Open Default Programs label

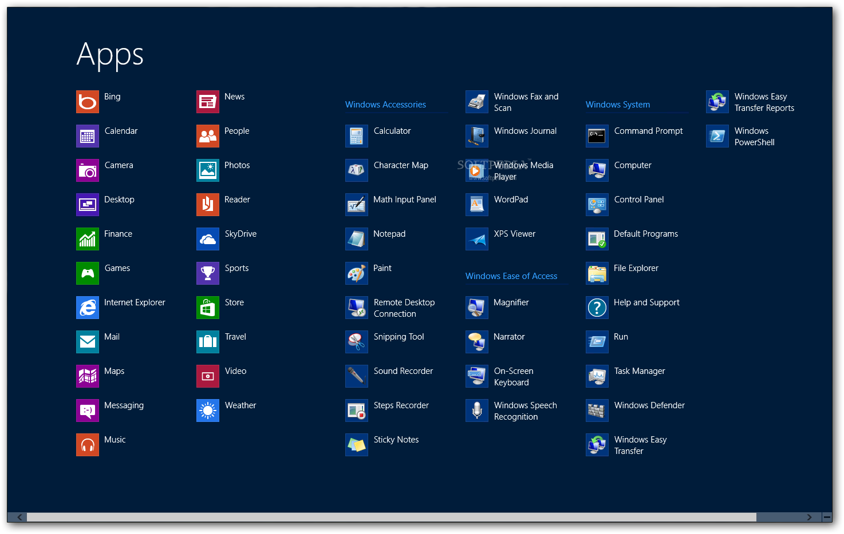(x=646, y=234)
